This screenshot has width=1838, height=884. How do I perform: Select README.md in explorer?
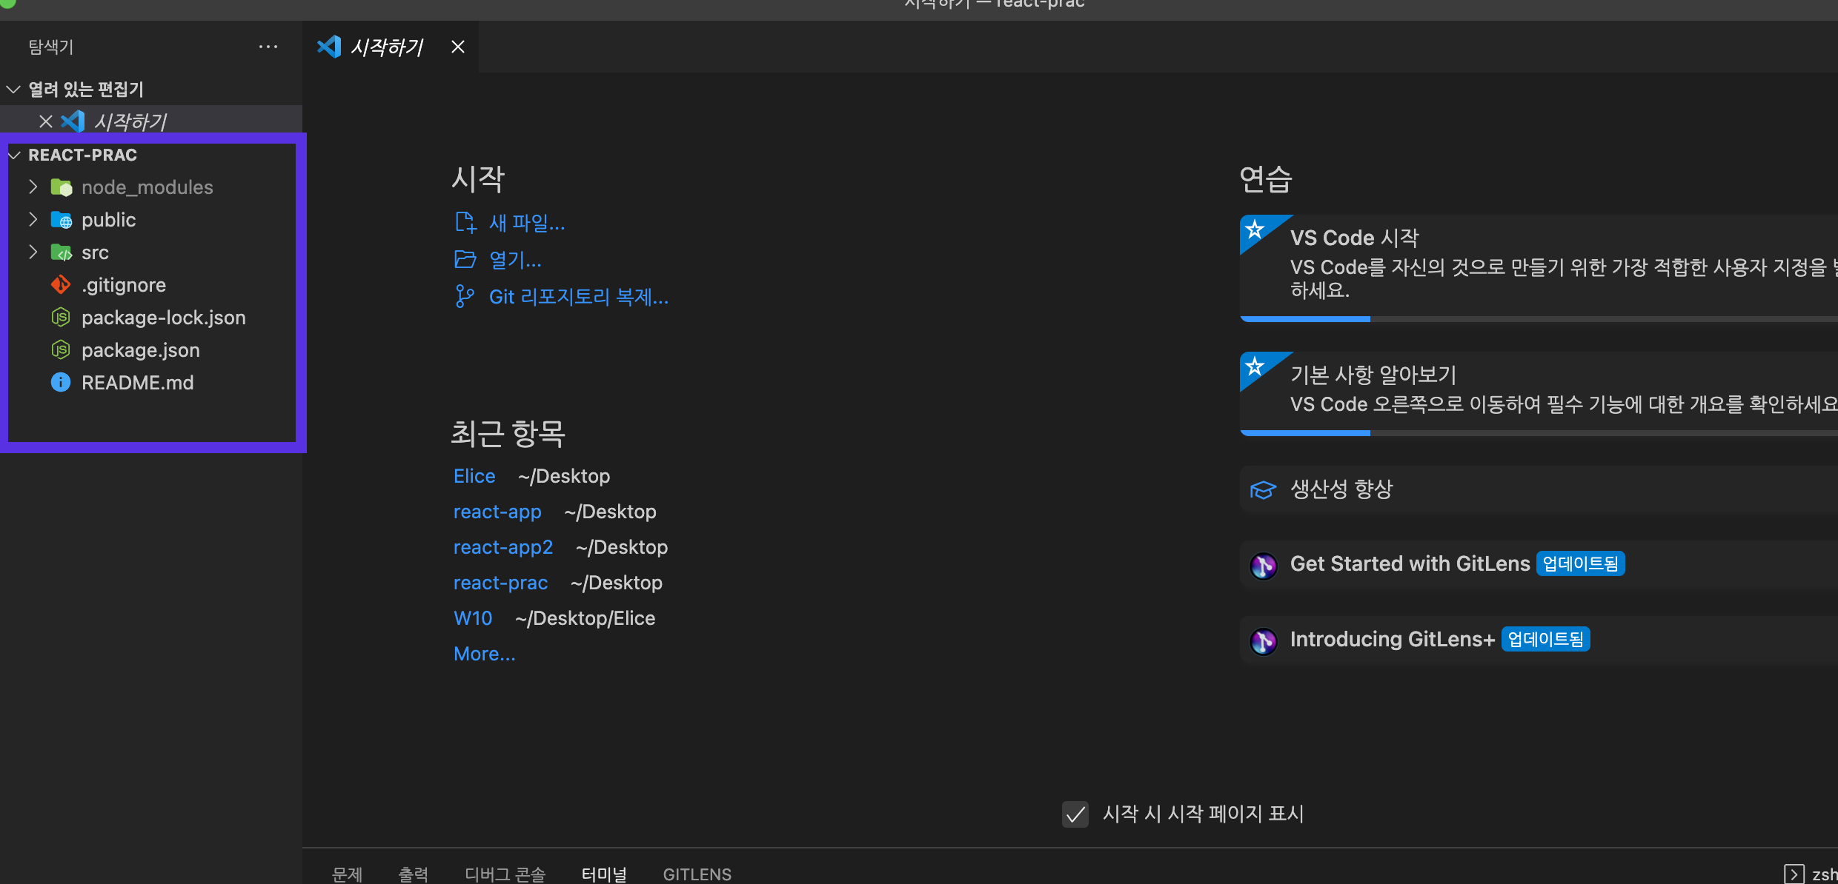point(151,383)
